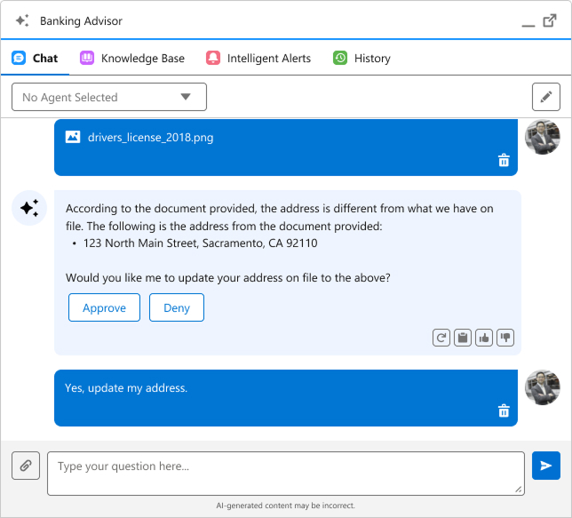Give the response a thumbs down

point(505,338)
